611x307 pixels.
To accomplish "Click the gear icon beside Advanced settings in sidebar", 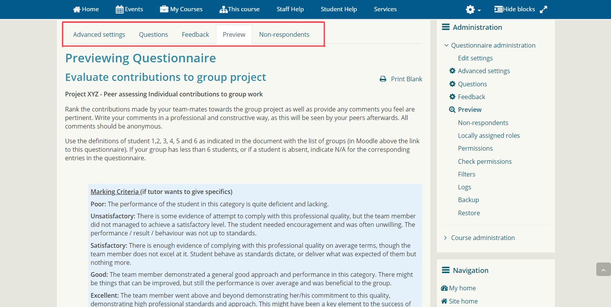I will pos(452,71).
